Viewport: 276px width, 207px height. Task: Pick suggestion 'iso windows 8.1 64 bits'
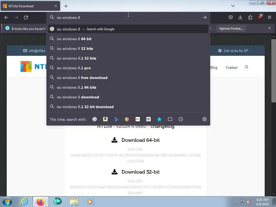tap(128, 87)
